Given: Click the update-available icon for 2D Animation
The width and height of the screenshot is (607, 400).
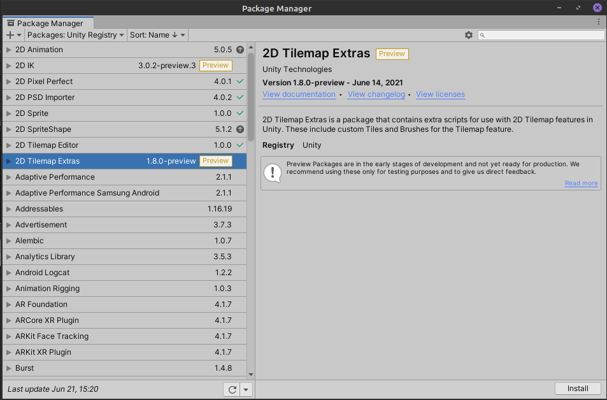Looking at the screenshot, I should click(x=240, y=50).
